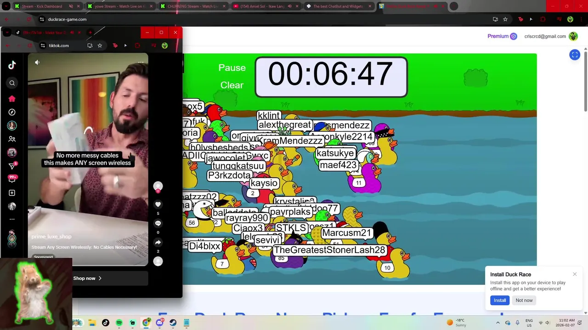Open File Explorer from the taskbar

click(x=92, y=323)
